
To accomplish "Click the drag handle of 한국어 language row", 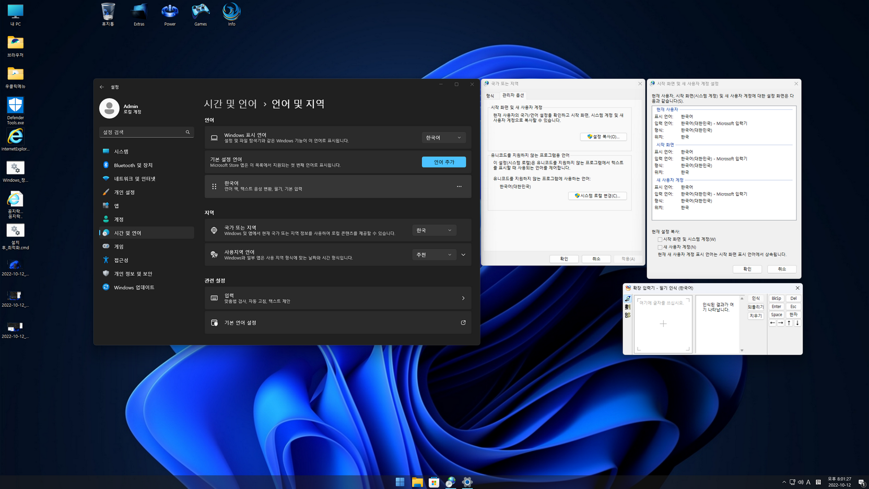I will pyautogui.click(x=214, y=187).
